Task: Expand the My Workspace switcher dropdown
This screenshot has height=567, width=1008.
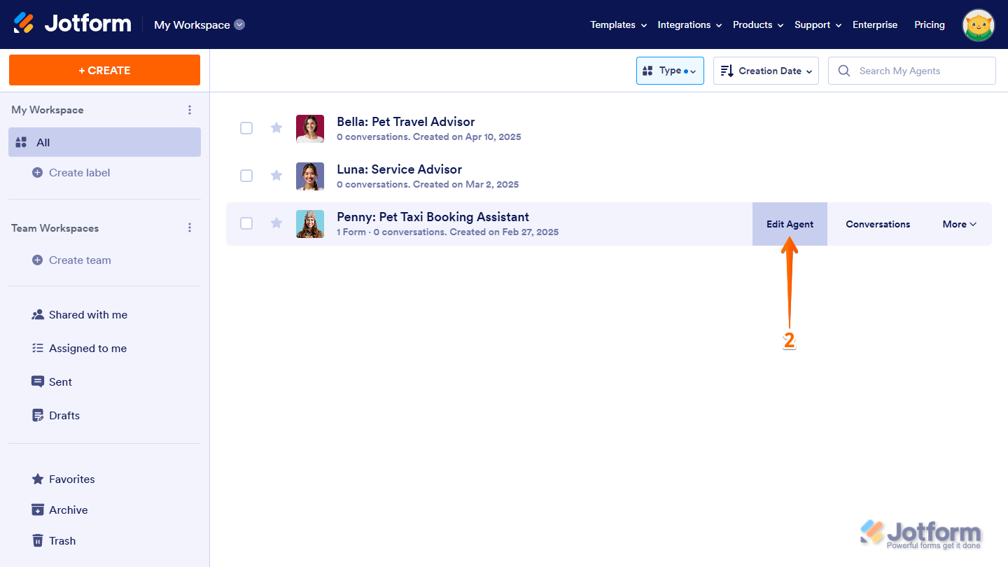Action: point(239,24)
